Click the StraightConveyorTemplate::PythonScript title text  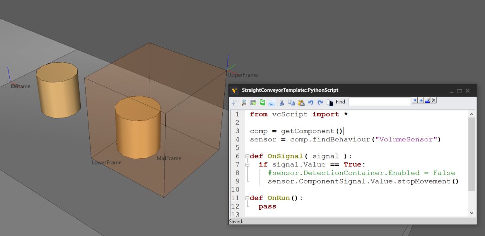(290, 90)
